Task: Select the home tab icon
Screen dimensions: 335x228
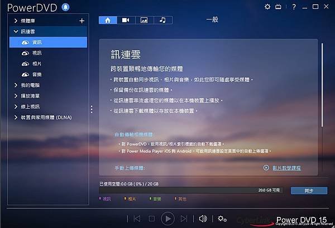Action: [108, 20]
